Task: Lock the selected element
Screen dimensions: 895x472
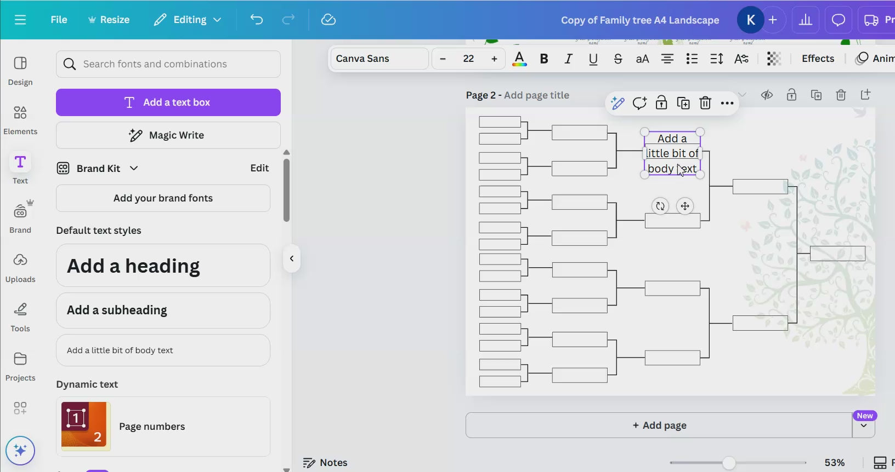Action: 661,103
